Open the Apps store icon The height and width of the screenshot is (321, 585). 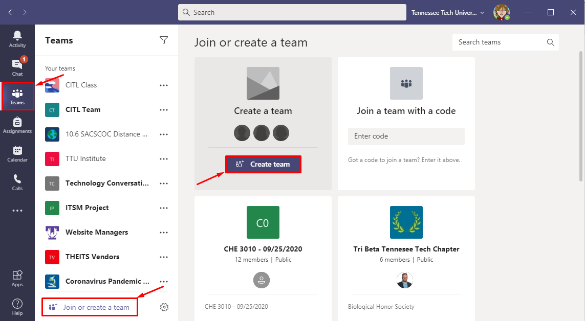point(17,278)
